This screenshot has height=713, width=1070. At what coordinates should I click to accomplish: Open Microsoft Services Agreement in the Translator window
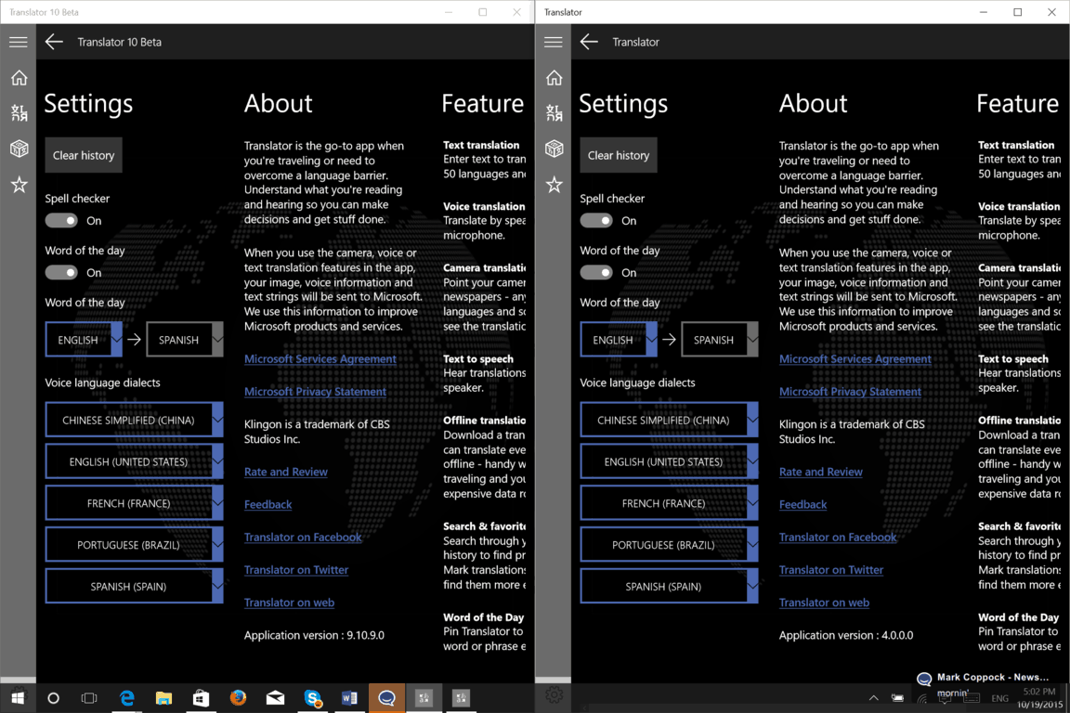[x=855, y=359]
